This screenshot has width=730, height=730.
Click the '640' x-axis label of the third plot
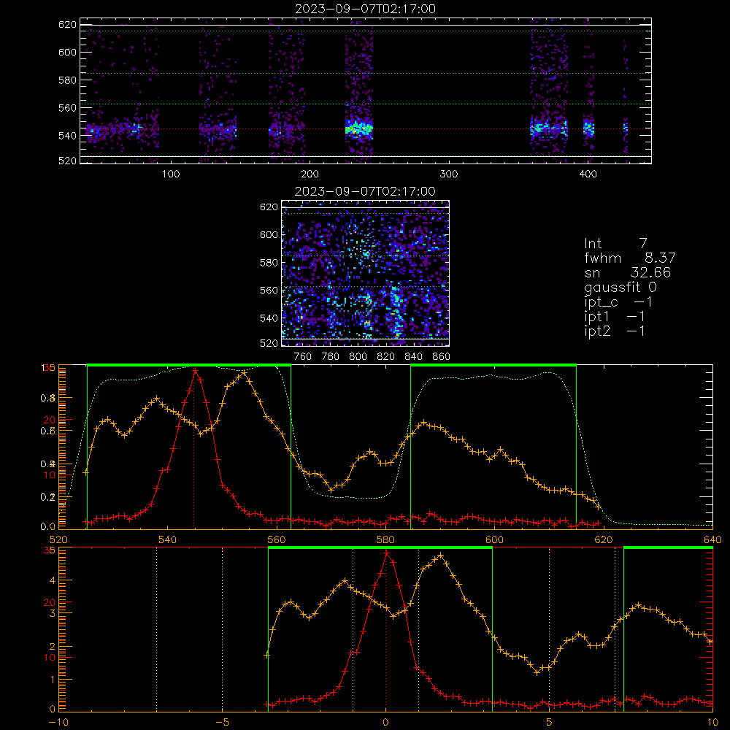click(712, 539)
